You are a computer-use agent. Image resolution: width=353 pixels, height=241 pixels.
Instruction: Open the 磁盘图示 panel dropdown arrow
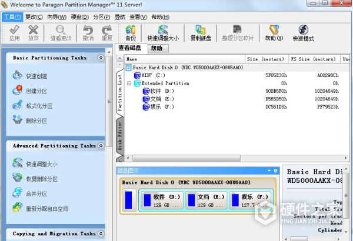(269, 170)
